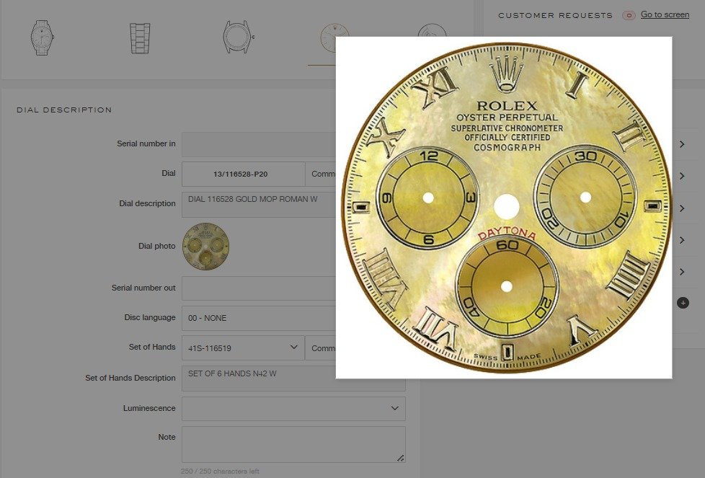Click the Serial number in field
This screenshot has width=705, height=478.
click(258, 144)
